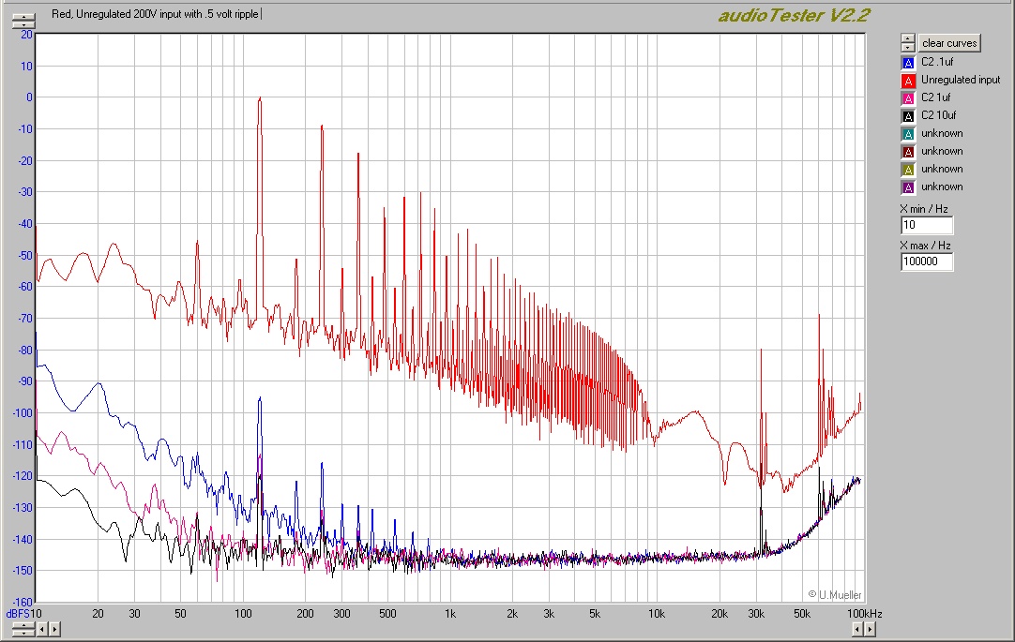Click the purple unknown curve marker
Screen dimensions: 1015x642
(907, 187)
